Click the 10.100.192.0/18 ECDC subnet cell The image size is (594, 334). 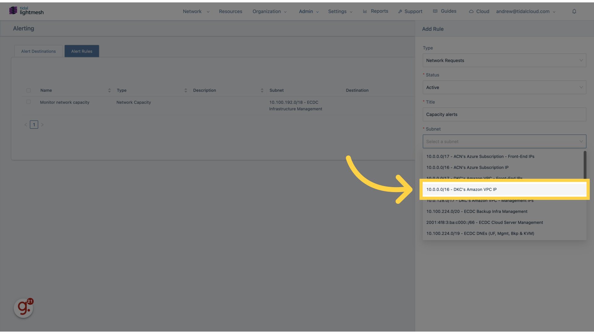click(295, 105)
